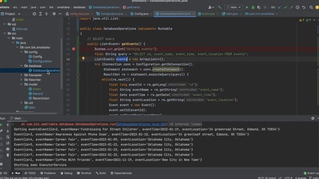The height and width of the screenshot is (179, 319).
Task: Show Git history clock icon
Action: click(x=298, y=7)
